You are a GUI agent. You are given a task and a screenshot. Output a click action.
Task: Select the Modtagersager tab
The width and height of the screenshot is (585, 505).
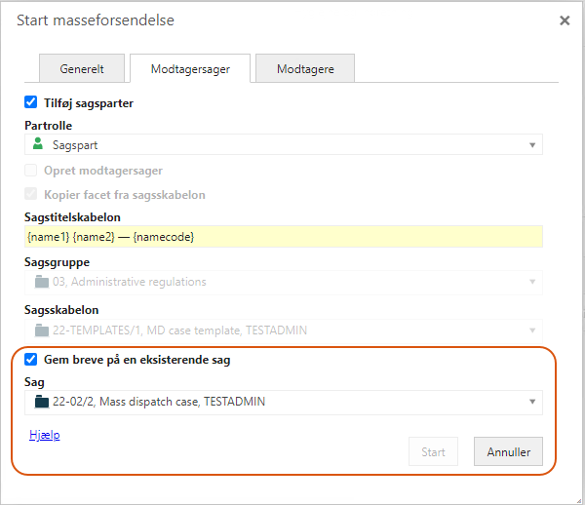click(x=190, y=68)
